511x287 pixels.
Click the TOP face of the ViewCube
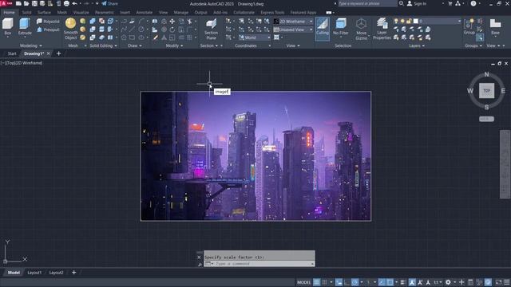(486, 91)
